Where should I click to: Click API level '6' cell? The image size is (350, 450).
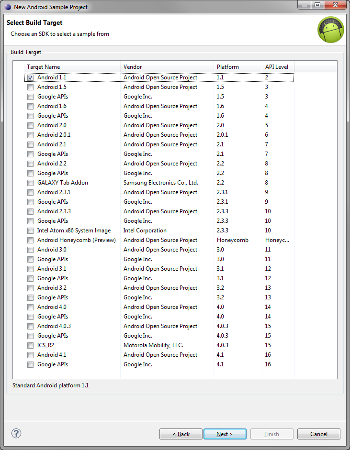266,134
